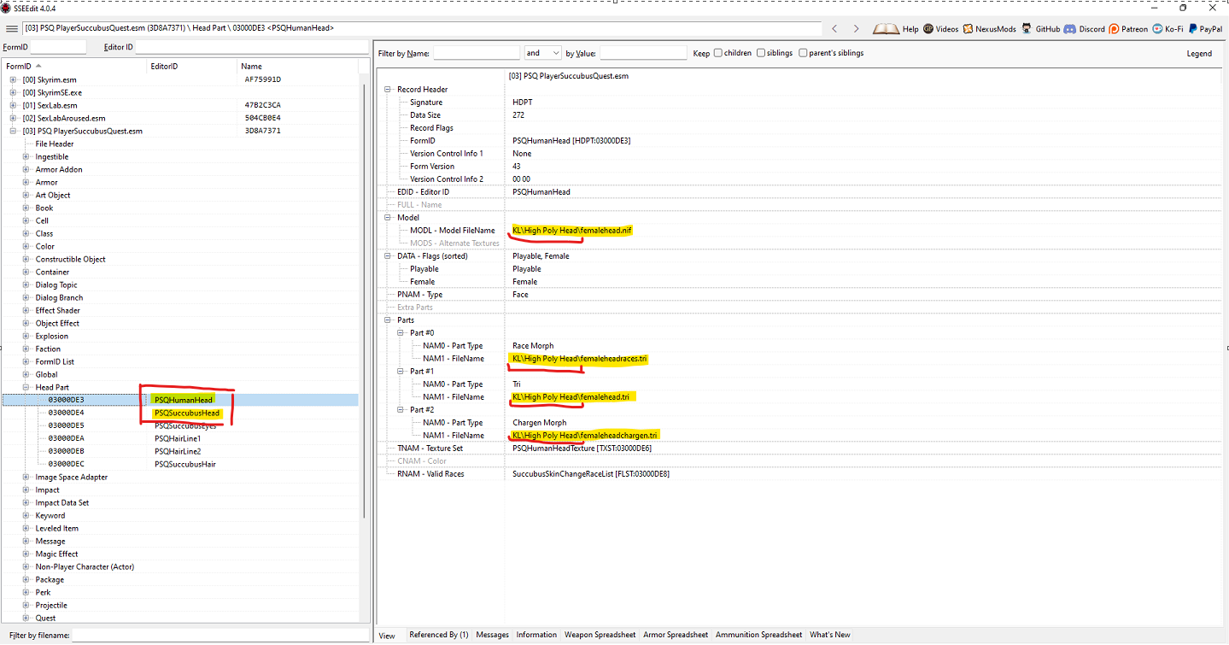Click the record path address bar

422,28
